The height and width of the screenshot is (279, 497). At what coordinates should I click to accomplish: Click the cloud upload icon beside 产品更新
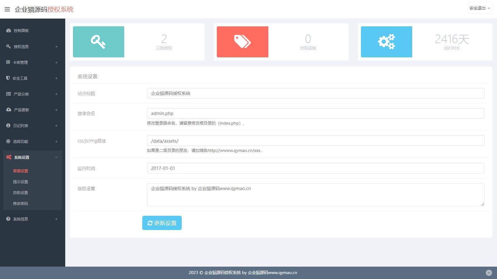pos(9,109)
